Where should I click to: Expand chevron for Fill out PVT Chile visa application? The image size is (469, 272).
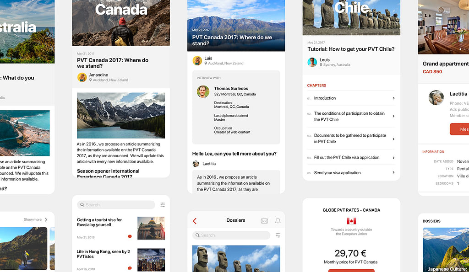[x=393, y=158]
